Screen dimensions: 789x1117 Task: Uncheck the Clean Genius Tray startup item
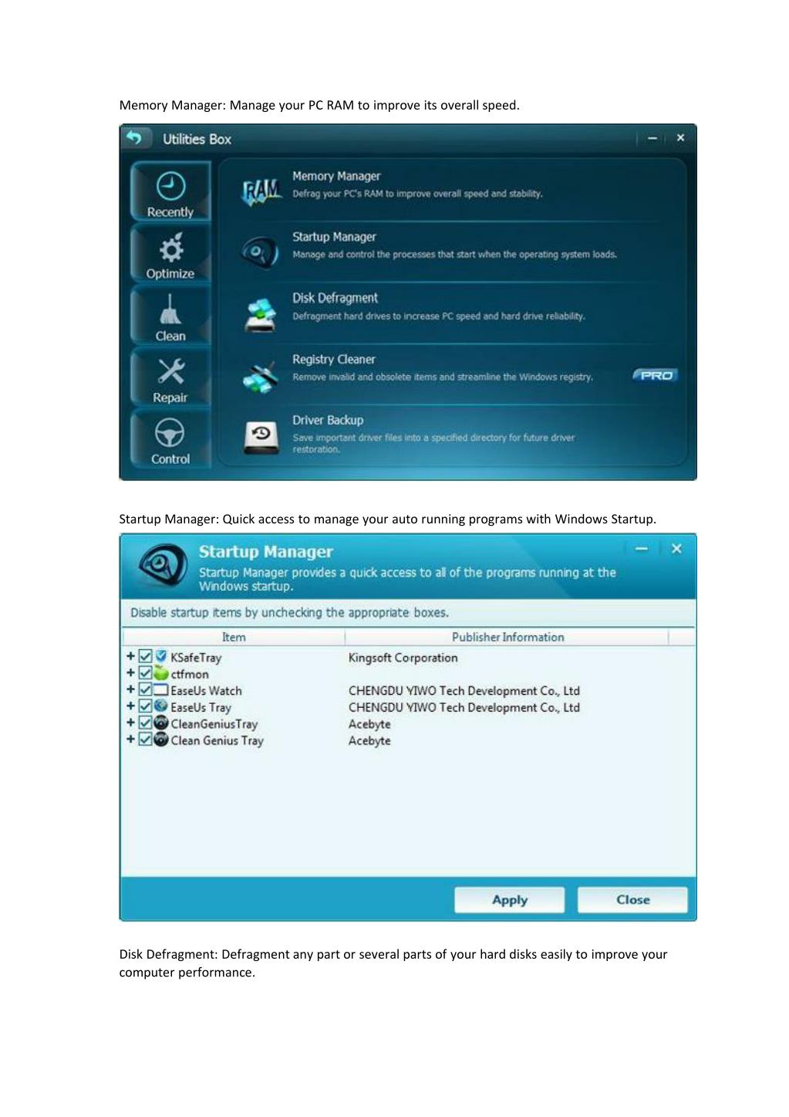[x=145, y=739]
